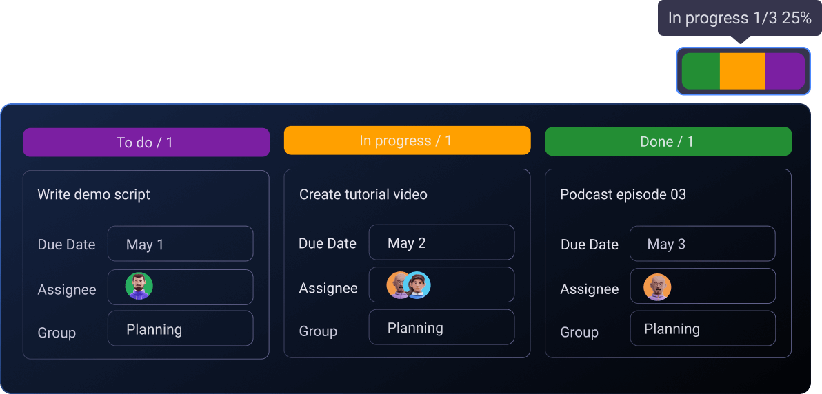Open the Write demo script task title

coord(94,194)
